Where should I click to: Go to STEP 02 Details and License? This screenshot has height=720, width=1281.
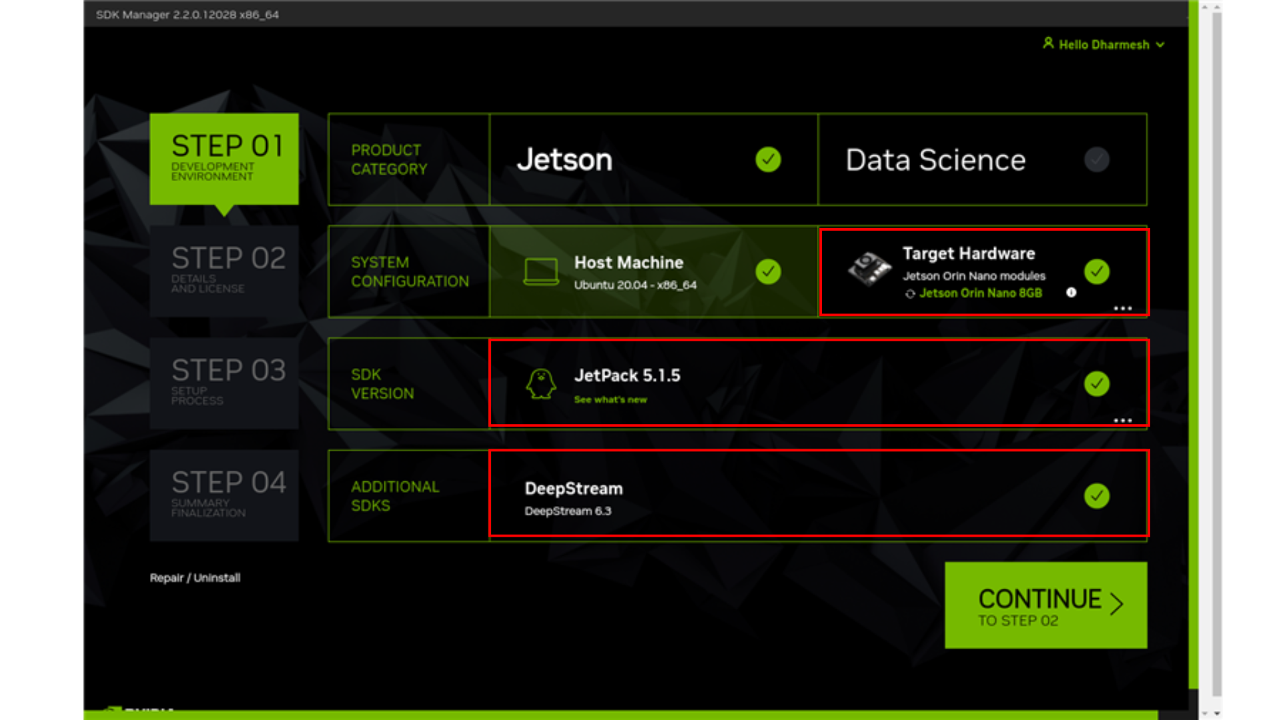pyautogui.click(x=224, y=271)
